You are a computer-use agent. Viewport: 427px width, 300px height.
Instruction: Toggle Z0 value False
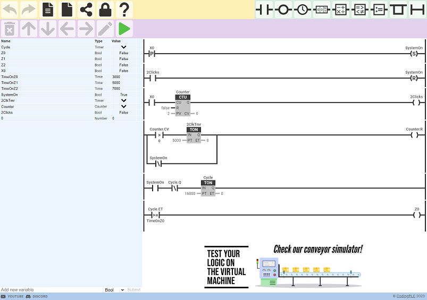(x=124, y=53)
